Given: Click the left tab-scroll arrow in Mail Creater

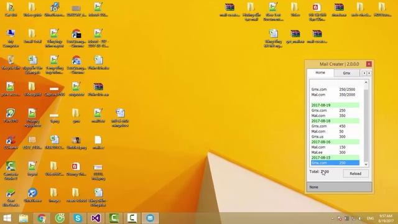Looking at the screenshot, I should [364, 73].
